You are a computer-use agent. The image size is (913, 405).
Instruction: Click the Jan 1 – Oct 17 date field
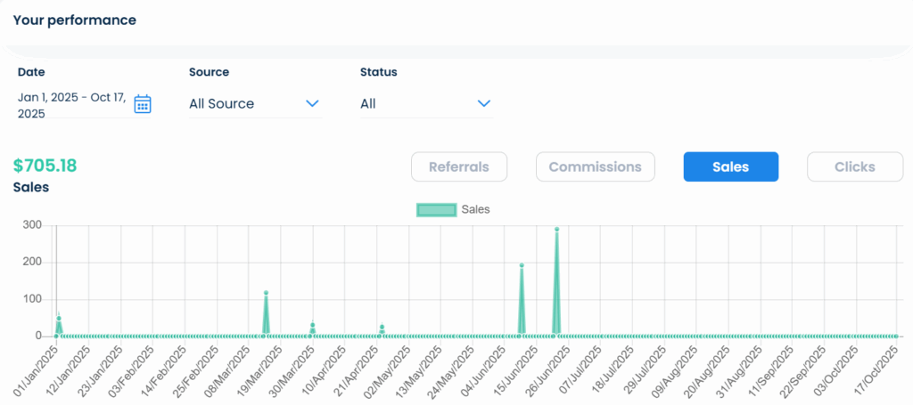tap(73, 105)
